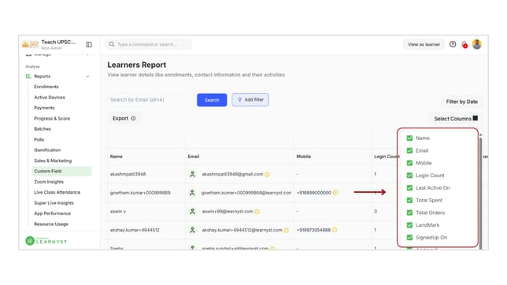This screenshot has height=285, width=507.
Task: Click the filter funnel icon
Action: [x=239, y=100]
